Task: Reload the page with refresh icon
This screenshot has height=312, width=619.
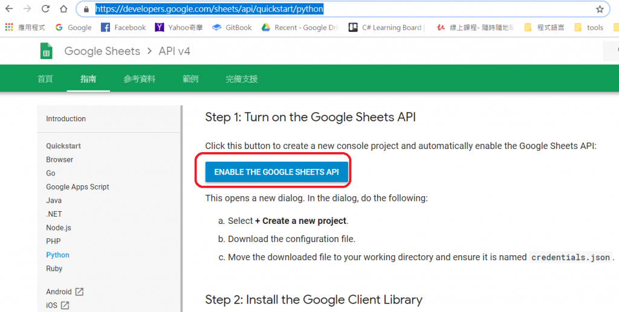Action: (x=45, y=8)
